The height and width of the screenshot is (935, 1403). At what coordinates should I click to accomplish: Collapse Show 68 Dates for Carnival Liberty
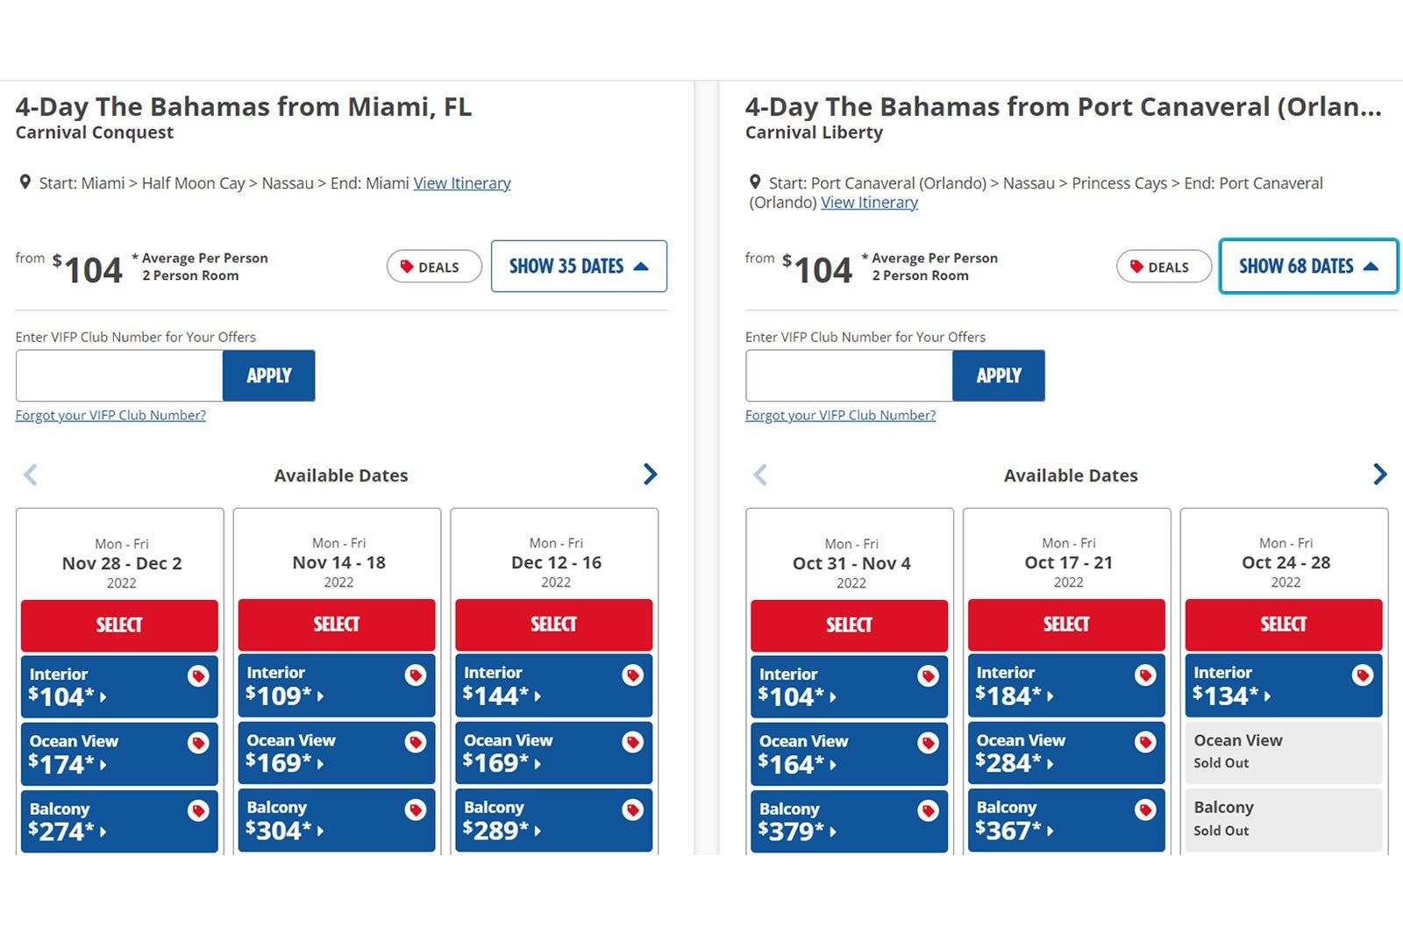[1308, 266]
